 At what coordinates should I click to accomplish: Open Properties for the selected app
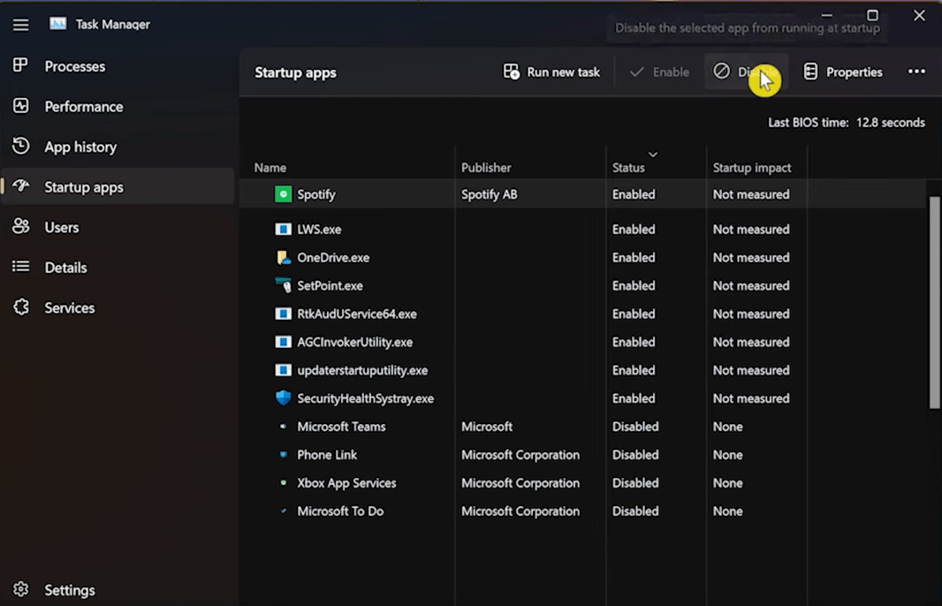(x=842, y=72)
